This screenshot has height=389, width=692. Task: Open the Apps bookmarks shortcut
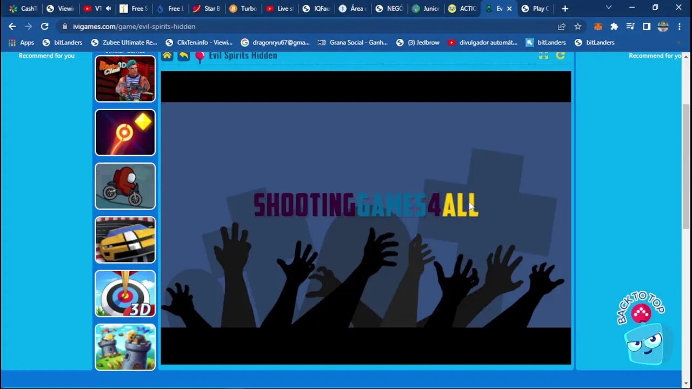[x=21, y=43]
